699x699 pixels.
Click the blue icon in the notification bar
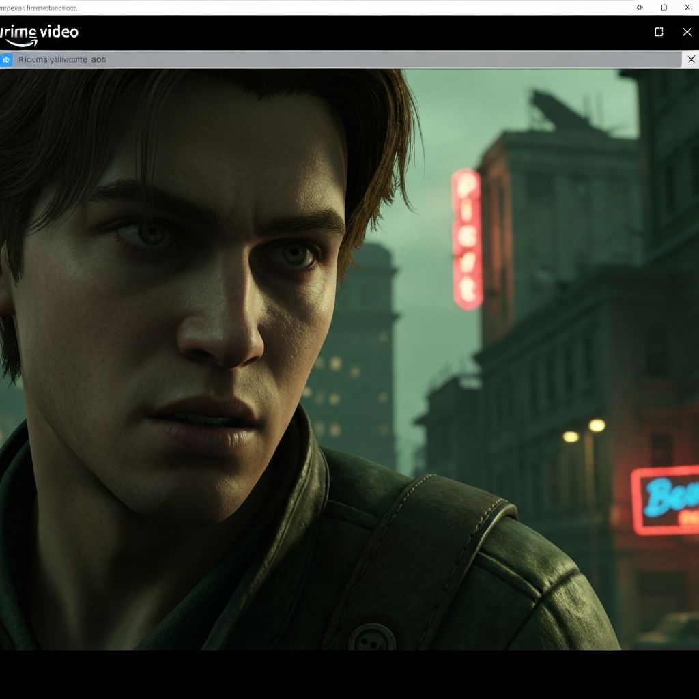click(x=6, y=59)
